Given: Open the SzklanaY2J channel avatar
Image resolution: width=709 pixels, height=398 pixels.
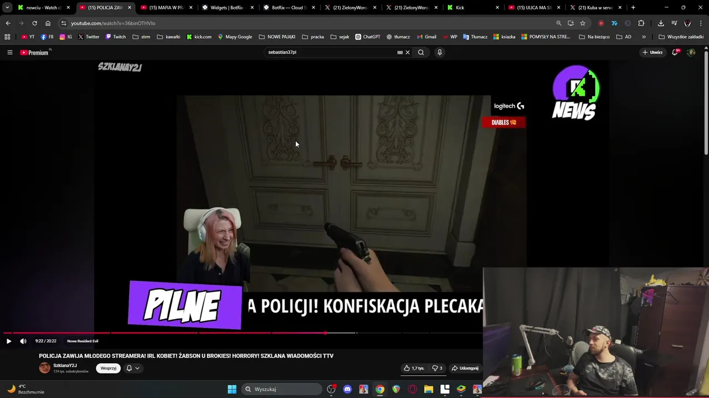Looking at the screenshot, I should tap(44, 368).
